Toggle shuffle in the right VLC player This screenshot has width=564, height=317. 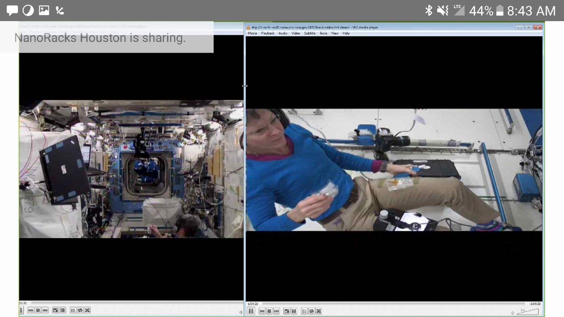(318, 311)
